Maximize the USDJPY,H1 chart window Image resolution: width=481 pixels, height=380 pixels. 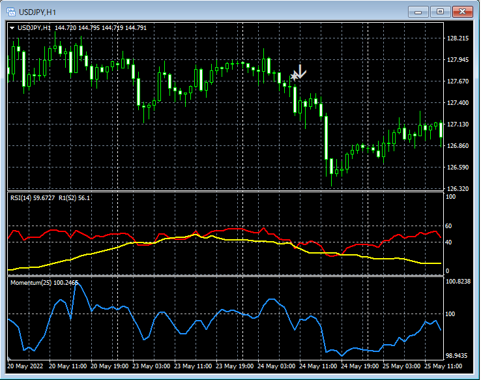[x=440, y=12]
